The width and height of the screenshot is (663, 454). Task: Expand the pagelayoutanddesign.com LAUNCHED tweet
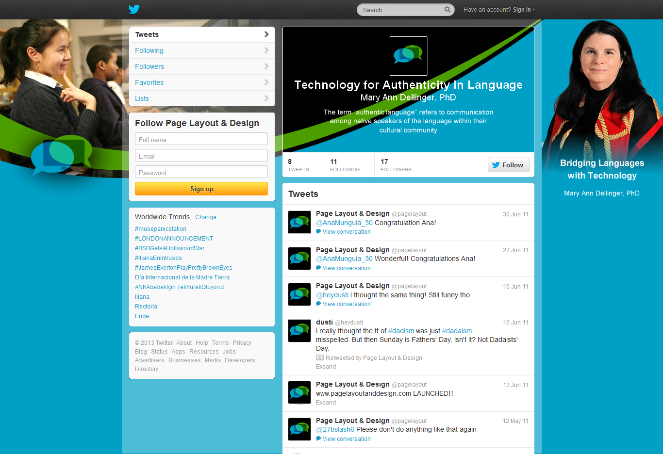(326, 403)
